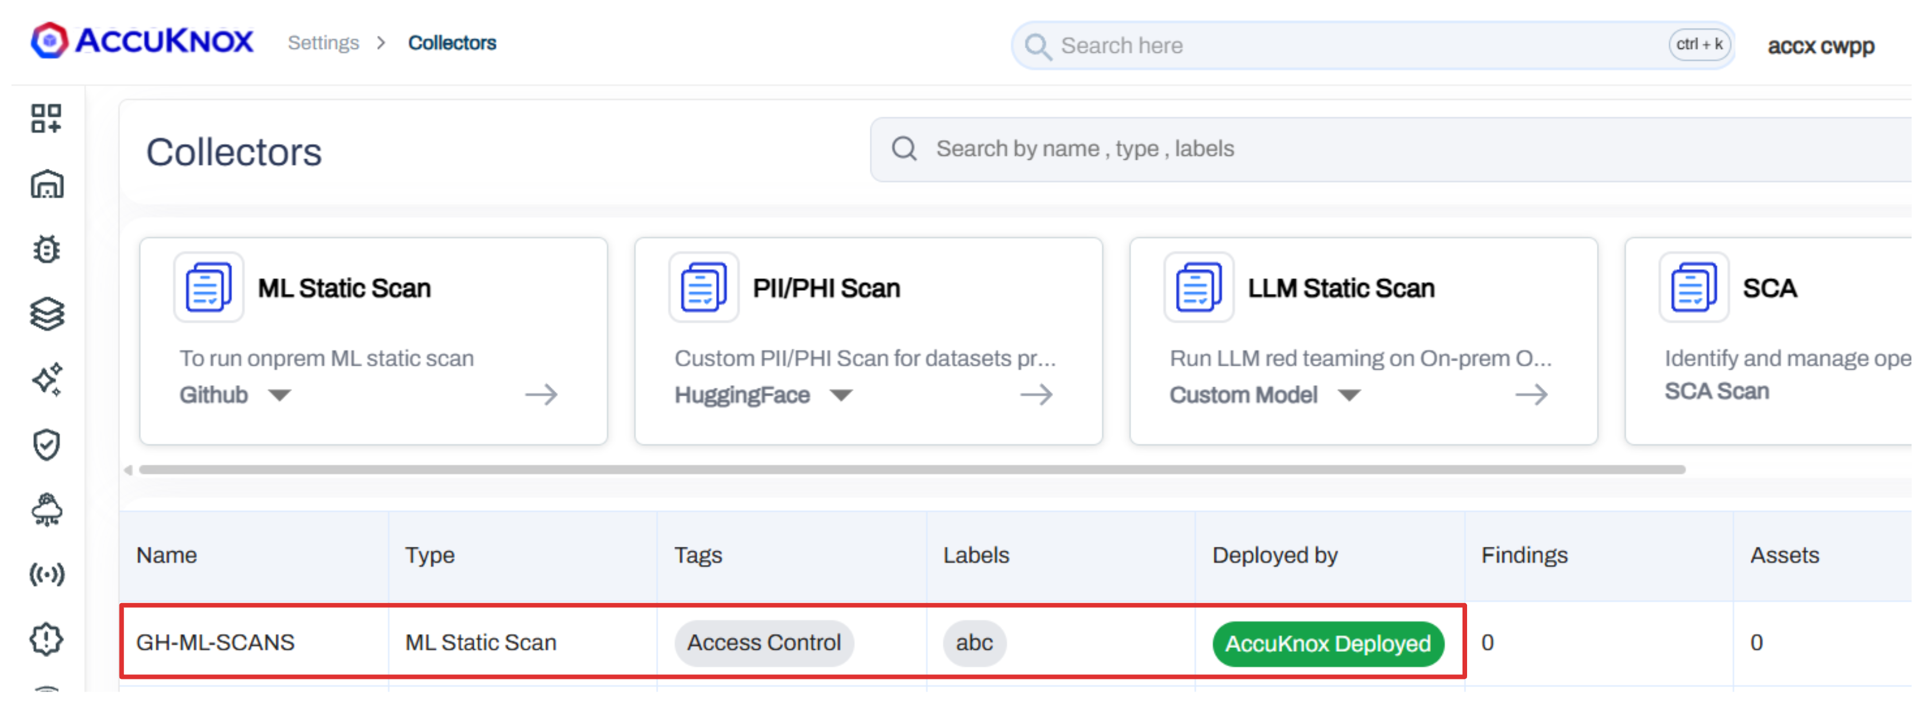Image resolution: width=1923 pixels, height=703 pixels.
Task: Click the Collectors breadcrumb
Action: tap(452, 43)
